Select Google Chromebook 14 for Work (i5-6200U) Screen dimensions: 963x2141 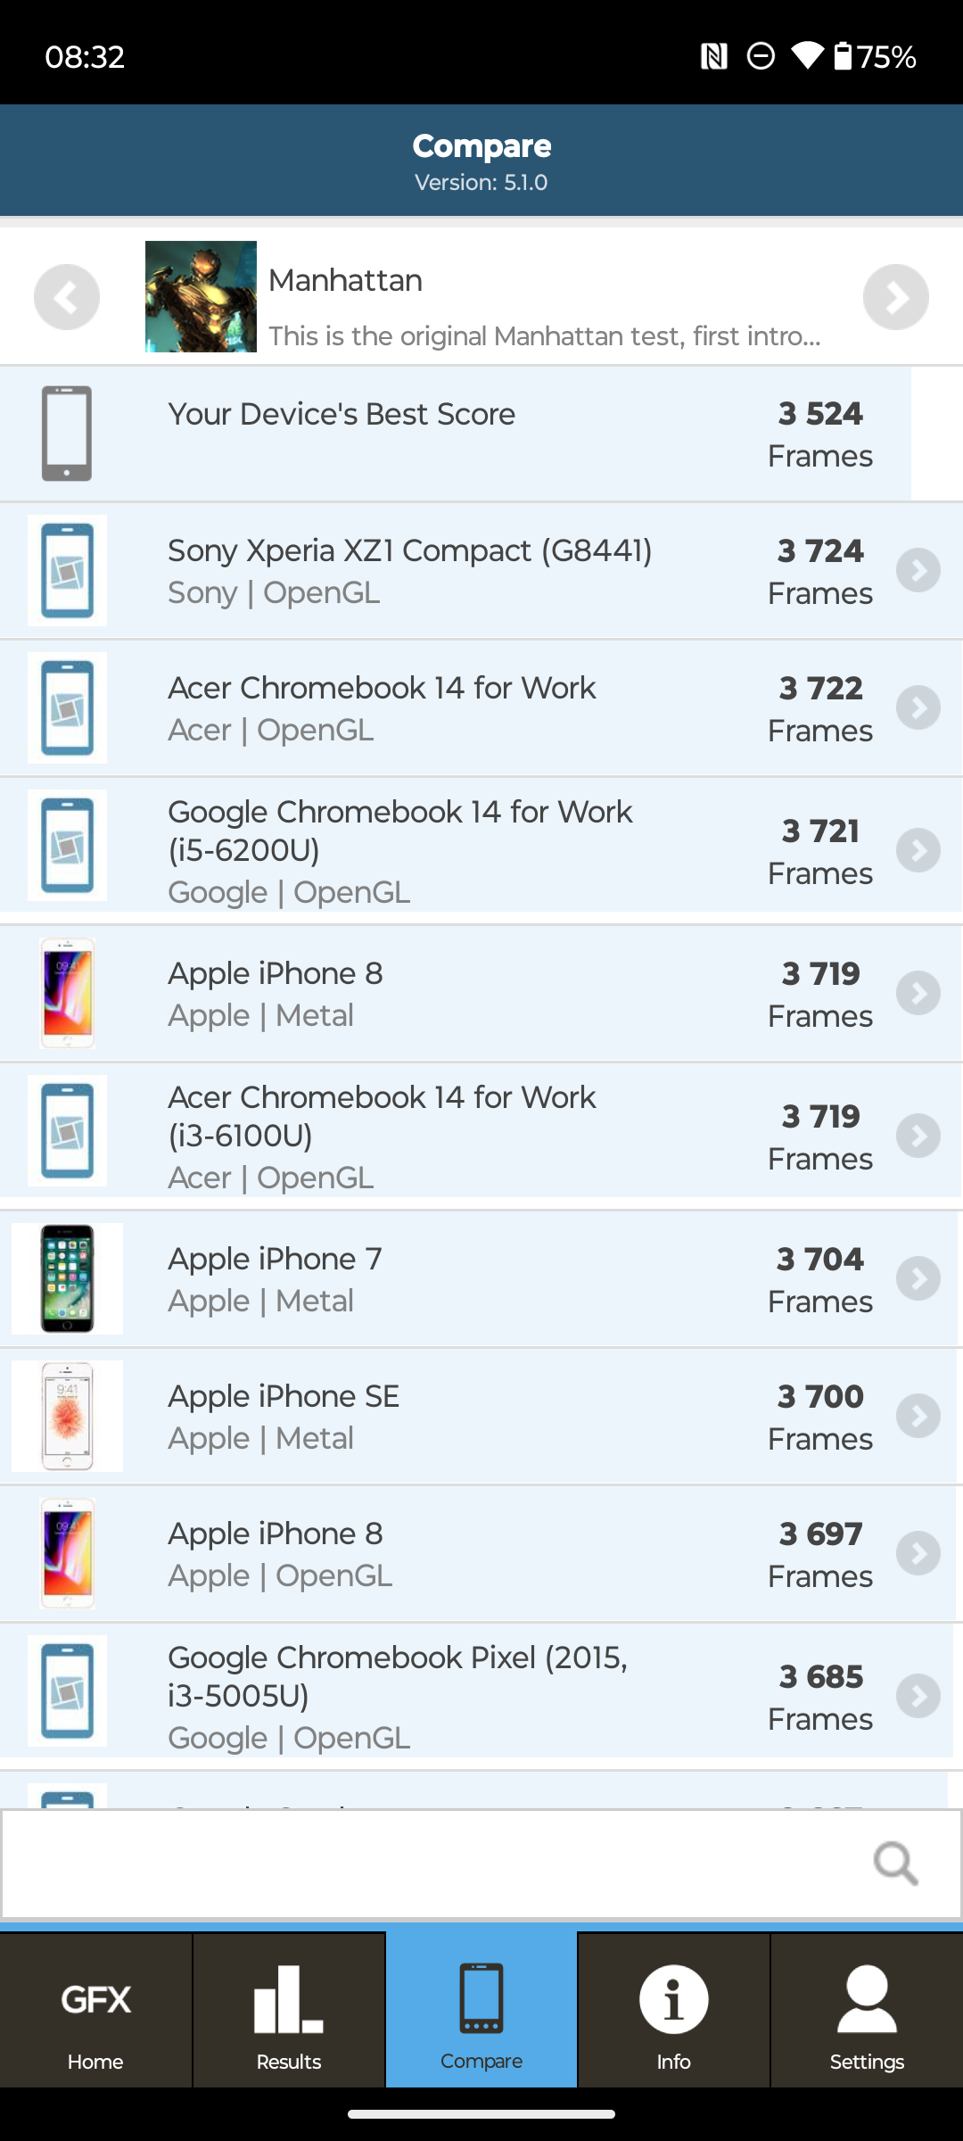tap(399, 850)
